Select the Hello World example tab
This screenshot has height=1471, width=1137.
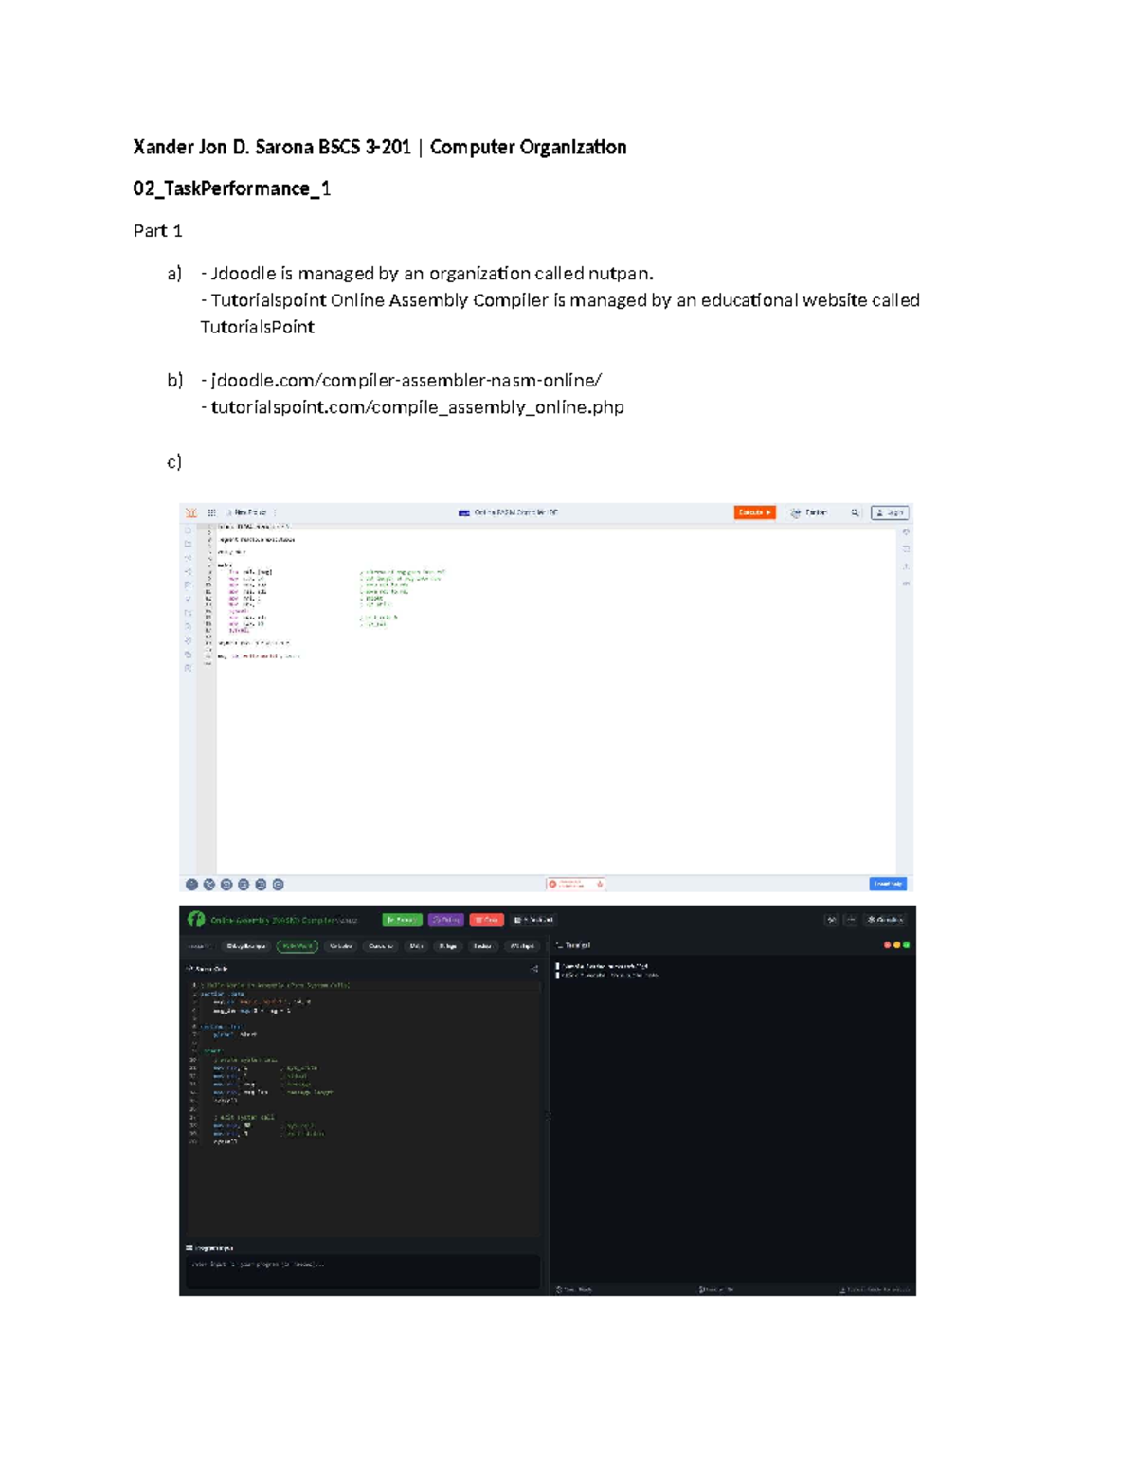pos(298,946)
